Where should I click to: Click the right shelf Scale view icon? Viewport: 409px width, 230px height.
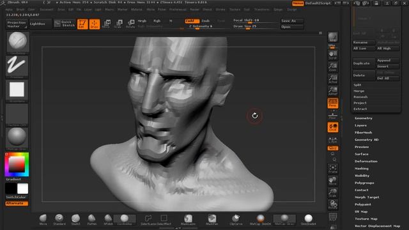click(x=333, y=193)
